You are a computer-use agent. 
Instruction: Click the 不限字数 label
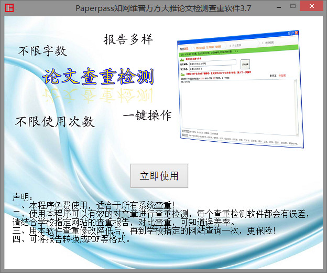42,51
